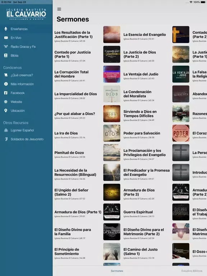Select sermon title "Poder para Salvación"
Image resolution: width=207 pixels, height=276 pixels.
click(x=142, y=133)
